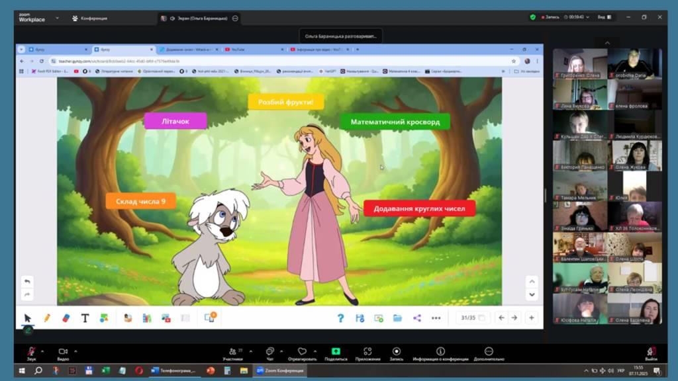The width and height of the screenshot is (678, 381).
Task: Open the help question mark icon
Action: pos(340,318)
